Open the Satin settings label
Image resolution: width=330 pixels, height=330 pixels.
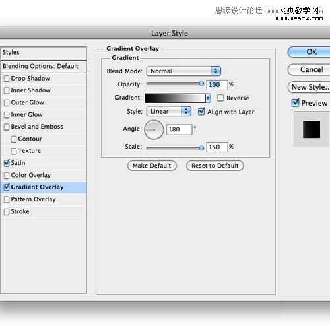click(18, 163)
